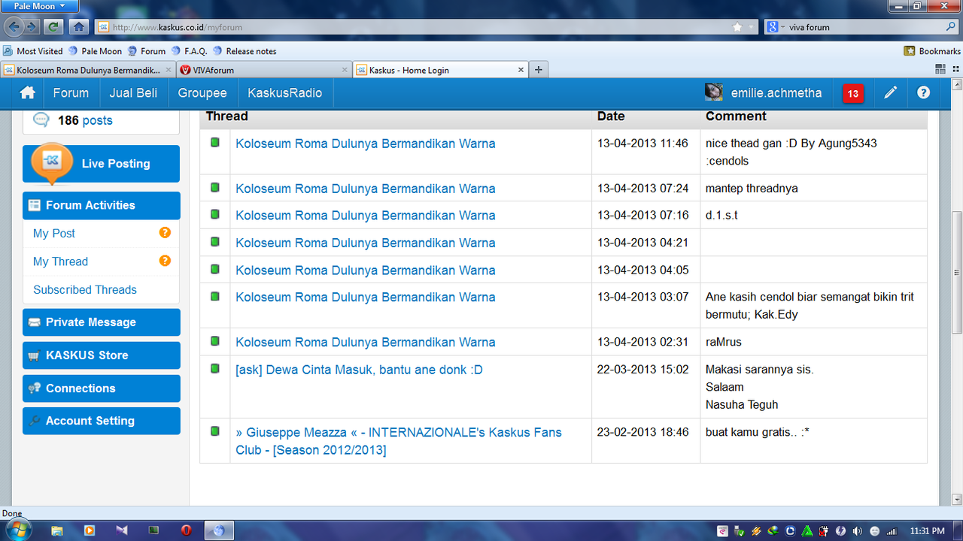The width and height of the screenshot is (963, 541).
Task: Open the My Thread link
Action: [60, 261]
